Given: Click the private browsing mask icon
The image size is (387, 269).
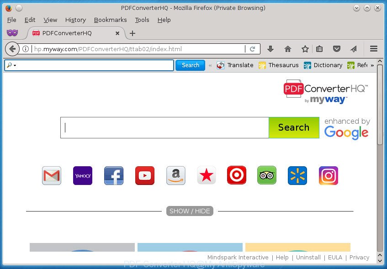Looking at the screenshot, I should (x=12, y=32).
